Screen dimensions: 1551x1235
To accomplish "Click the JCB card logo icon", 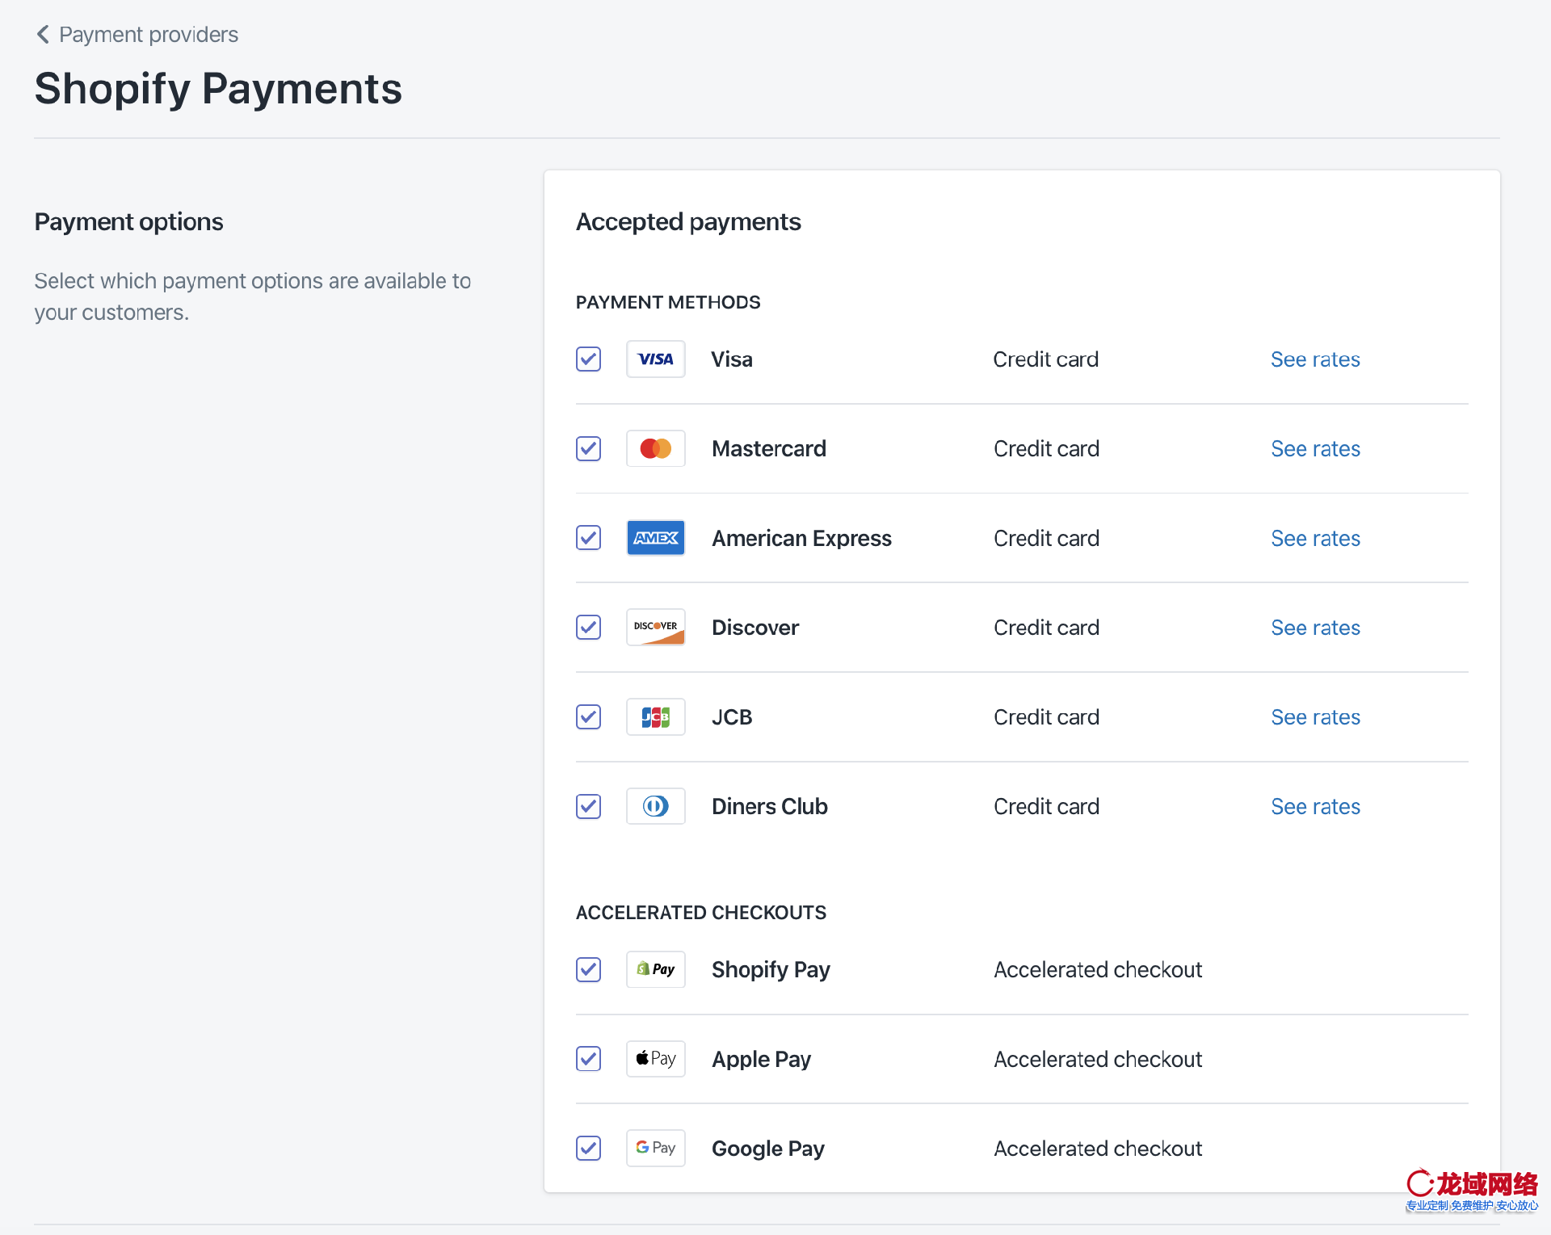I will [x=655, y=717].
